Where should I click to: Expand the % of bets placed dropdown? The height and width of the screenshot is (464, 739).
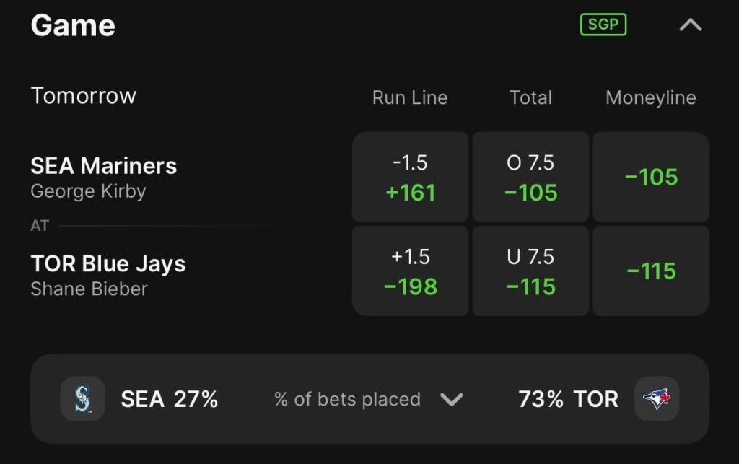click(451, 399)
